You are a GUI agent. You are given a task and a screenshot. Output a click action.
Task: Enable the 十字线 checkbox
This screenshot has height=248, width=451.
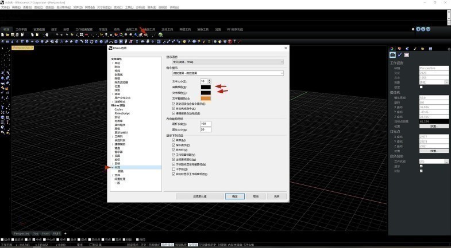pyautogui.click(x=174, y=170)
